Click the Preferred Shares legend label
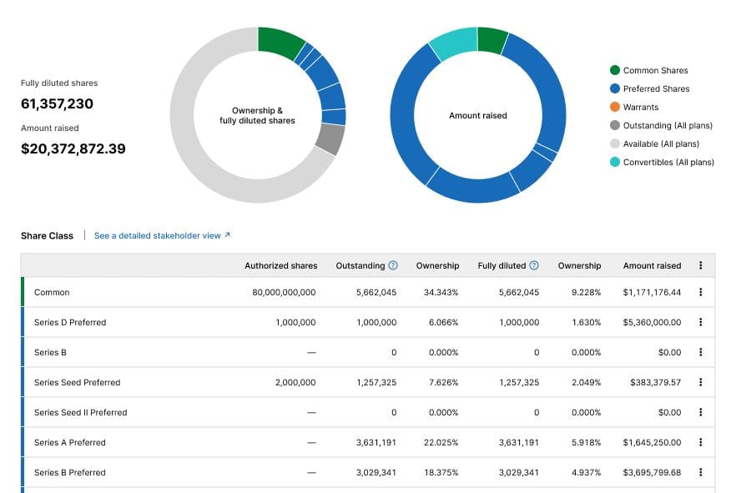 [659, 88]
